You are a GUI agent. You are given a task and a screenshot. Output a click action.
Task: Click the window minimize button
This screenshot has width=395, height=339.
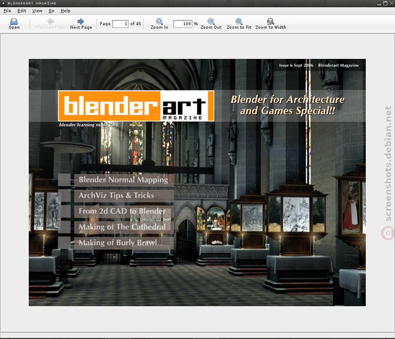[379, 4]
